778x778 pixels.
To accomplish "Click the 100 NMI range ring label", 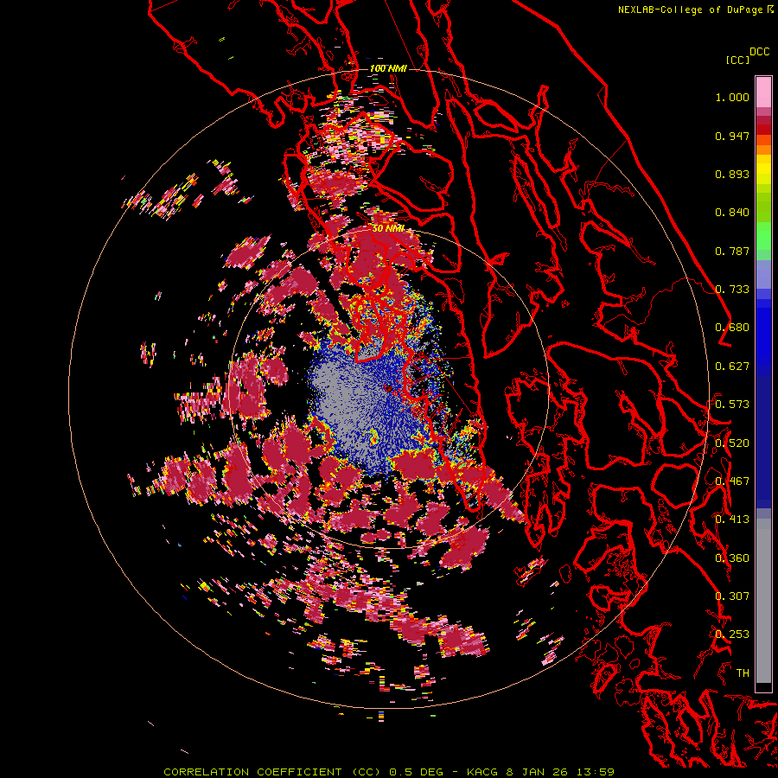I will [x=388, y=68].
